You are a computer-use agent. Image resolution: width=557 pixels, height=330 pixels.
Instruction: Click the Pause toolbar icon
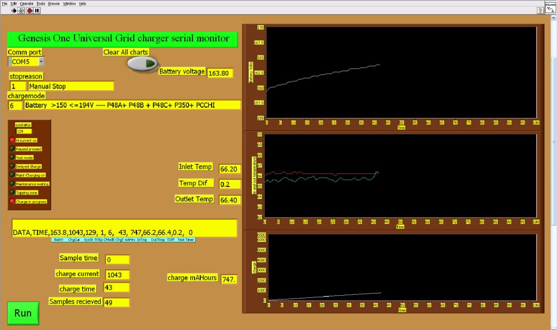[37, 11]
